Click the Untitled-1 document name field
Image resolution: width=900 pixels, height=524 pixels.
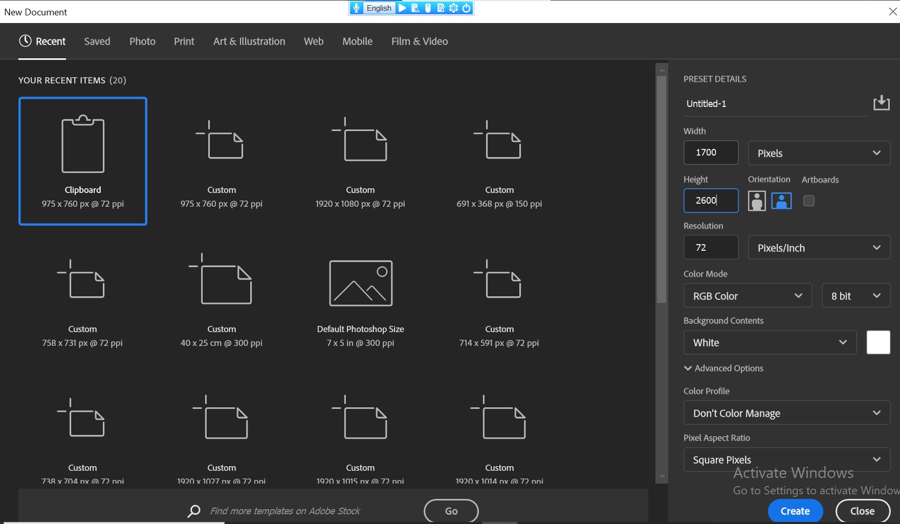(x=776, y=104)
